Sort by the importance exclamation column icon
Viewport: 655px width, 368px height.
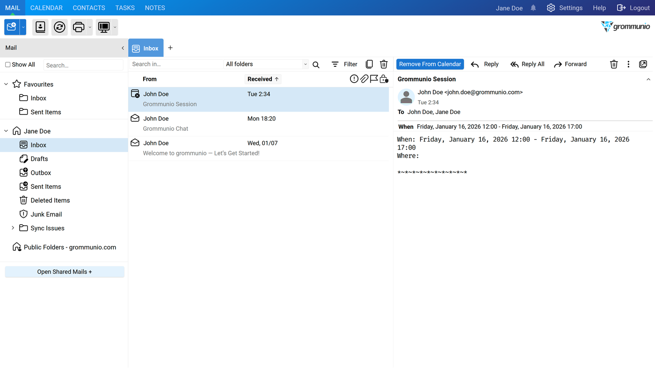coord(354,79)
